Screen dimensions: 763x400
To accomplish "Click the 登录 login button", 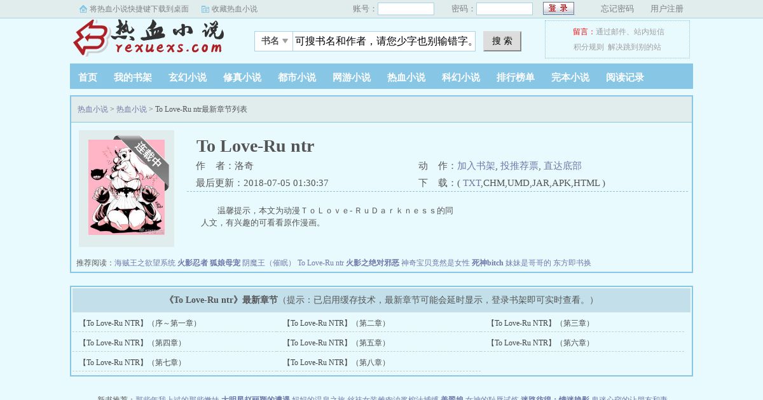I will point(558,8).
